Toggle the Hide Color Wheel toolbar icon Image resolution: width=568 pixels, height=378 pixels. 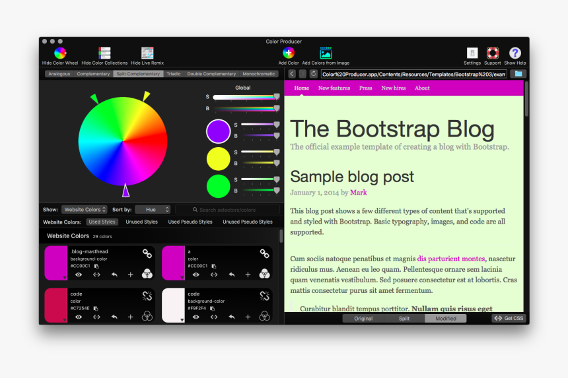point(60,53)
